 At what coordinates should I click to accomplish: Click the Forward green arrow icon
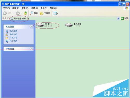pyautogui.click(x=18, y=13)
